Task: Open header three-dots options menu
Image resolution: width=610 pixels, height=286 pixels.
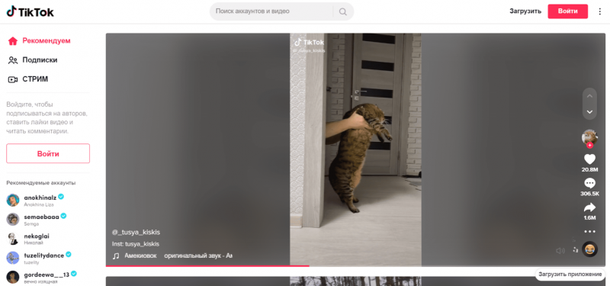Action: tap(600, 11)
